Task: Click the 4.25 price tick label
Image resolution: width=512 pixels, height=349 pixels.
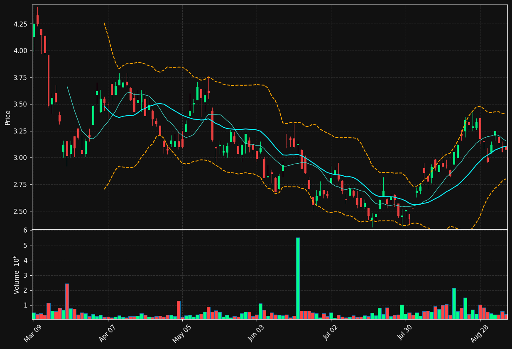Action: (x=20, y=24)
